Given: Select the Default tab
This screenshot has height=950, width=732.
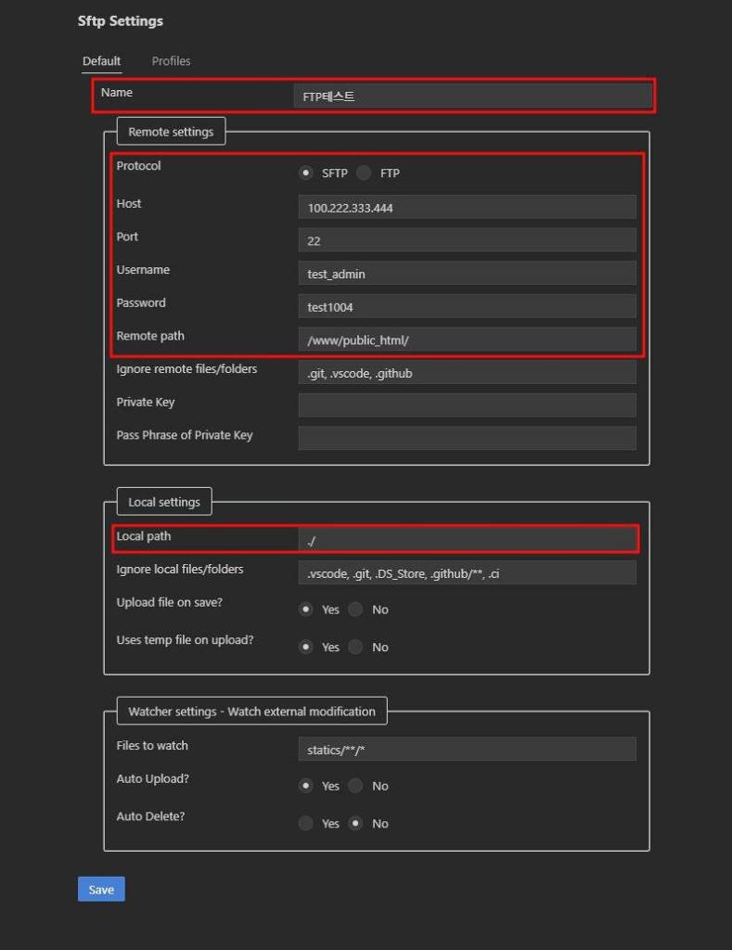Looking at the screenshot, I should (101, 60).
